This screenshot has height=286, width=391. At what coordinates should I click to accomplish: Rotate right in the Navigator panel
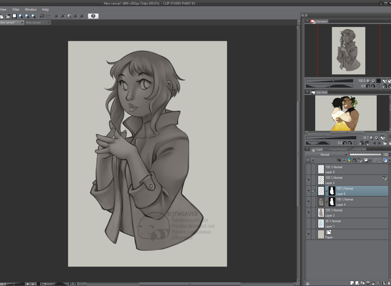tap(374, 86)
